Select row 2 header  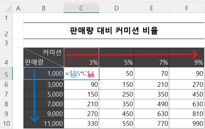click(6, 31)
